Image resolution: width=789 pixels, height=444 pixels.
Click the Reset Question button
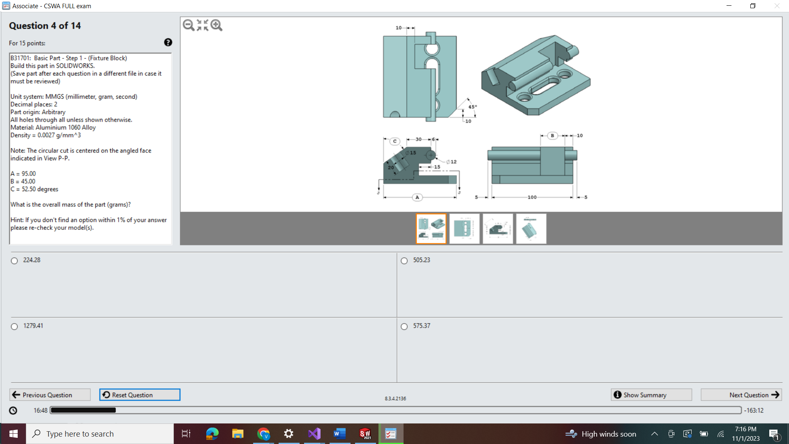pyautogui.click(x=140, y=395)
